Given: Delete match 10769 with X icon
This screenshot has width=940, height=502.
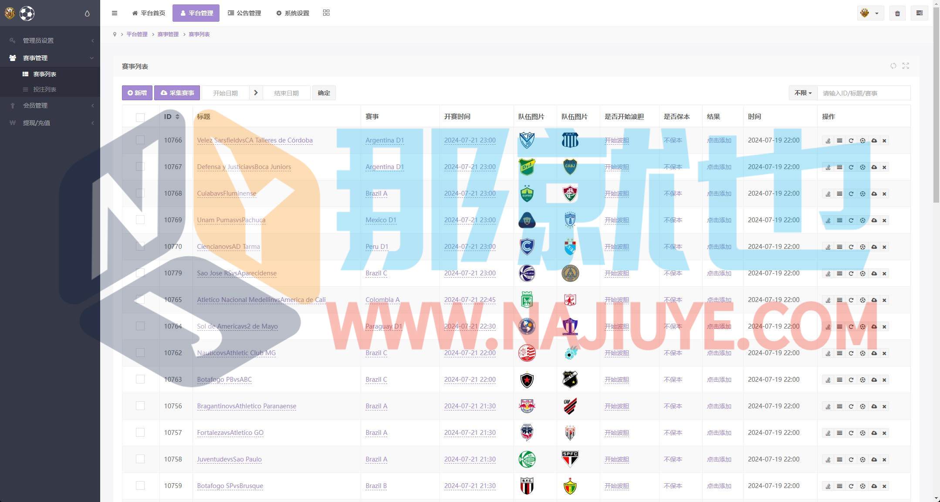Looking at the screenshot, I should [884, 220].
